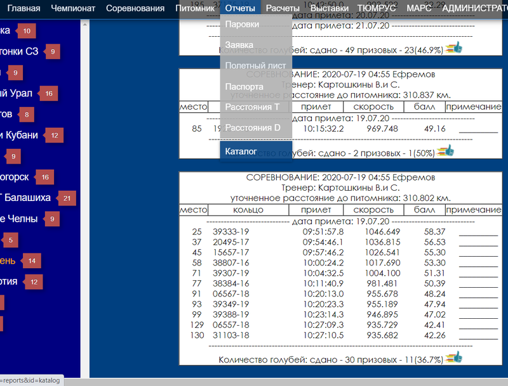Click the дата прилета: 21.07.20 line

coord(340,25)
